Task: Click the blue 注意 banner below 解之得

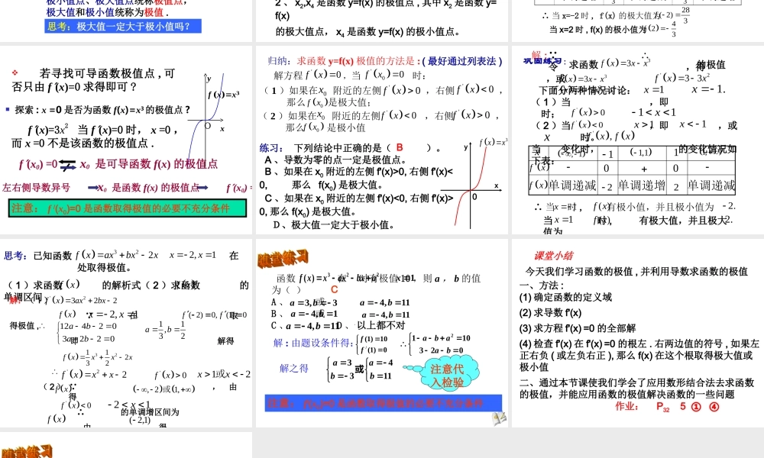Action: 384,402
